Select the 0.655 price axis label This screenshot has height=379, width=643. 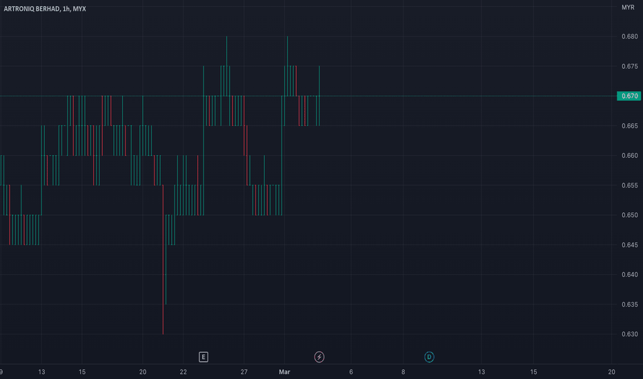[x=629, y=185]
